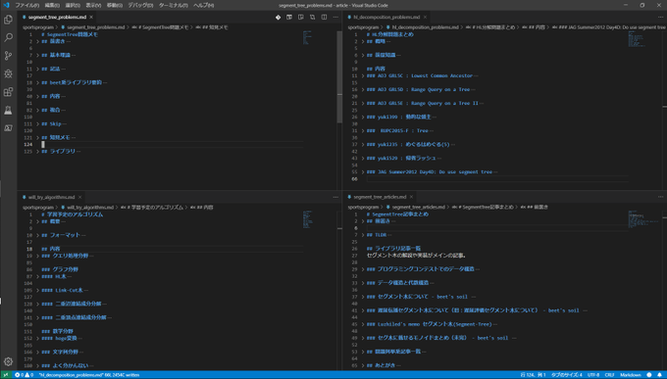Viewport: 667px width, 379px height.
Task: Switch to the will_try_algorithms.md tab
Action: click(51, 198)
